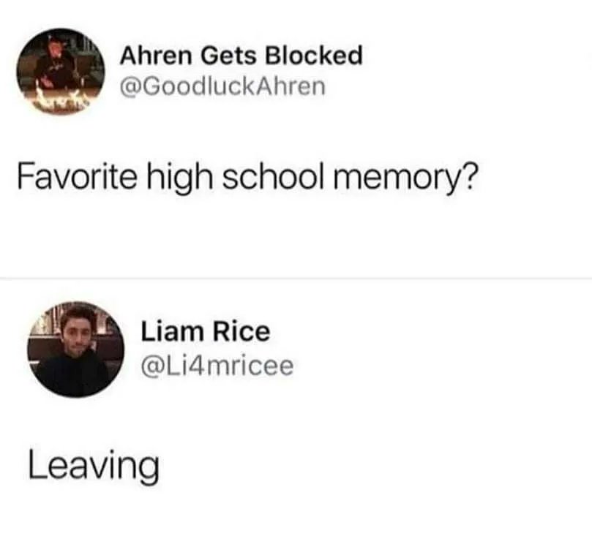Click the Liam Rice display name

click(x=206, y=331)
